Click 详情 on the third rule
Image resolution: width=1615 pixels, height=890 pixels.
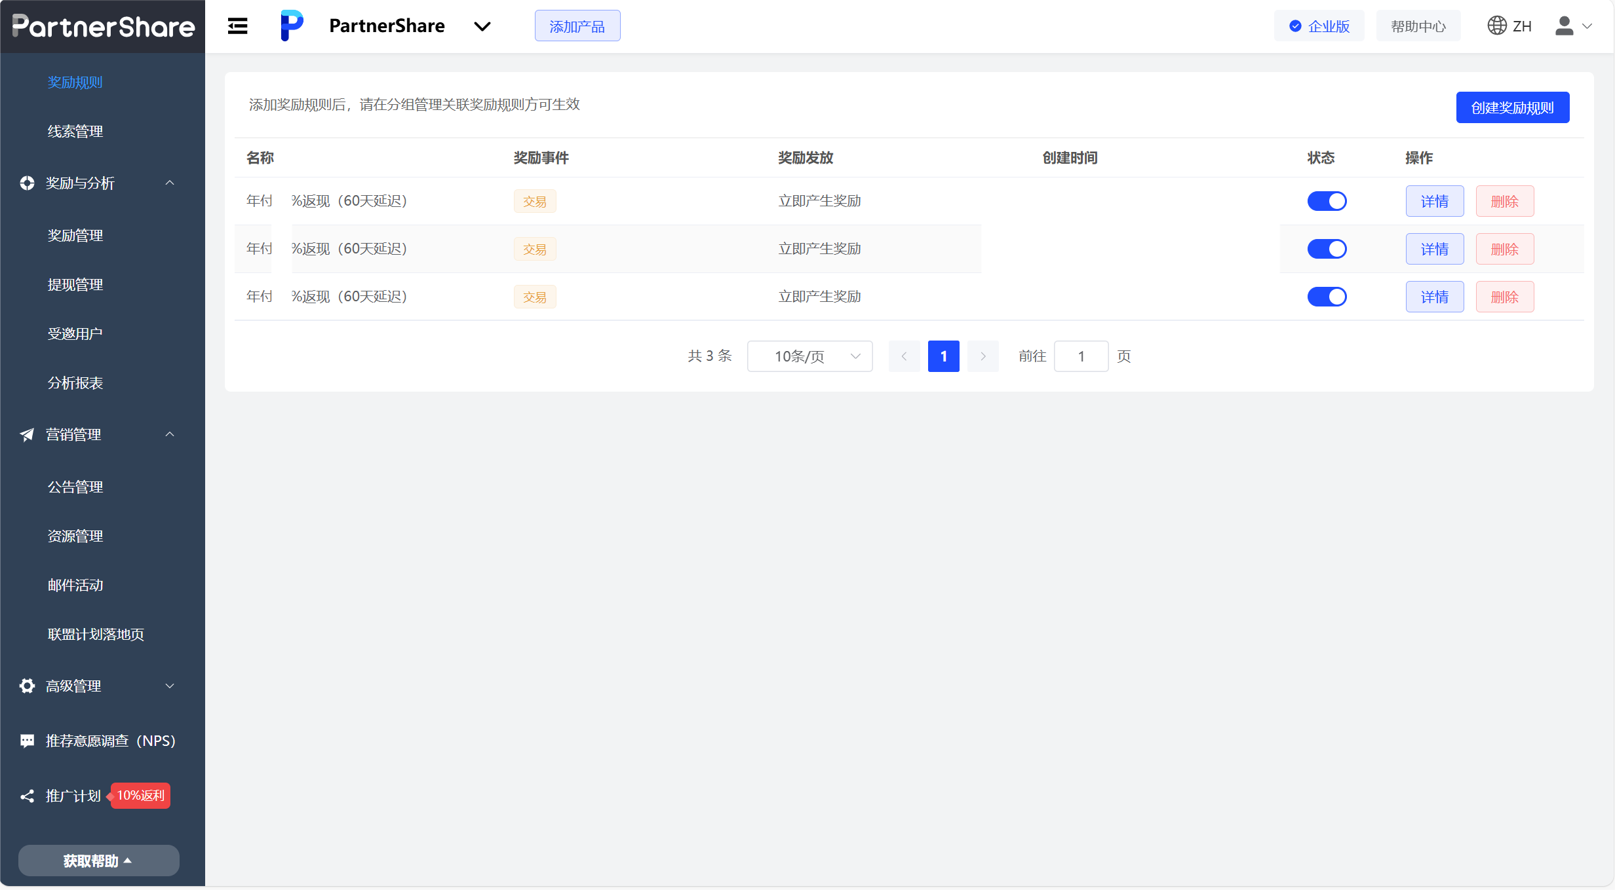click(x=1434, y=297)
